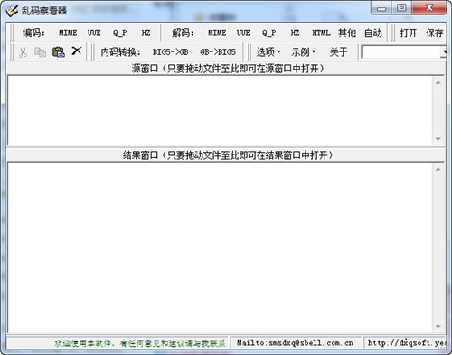Decode with UUE under 解码
452x355 pixels.
click(x=243, y=33)
